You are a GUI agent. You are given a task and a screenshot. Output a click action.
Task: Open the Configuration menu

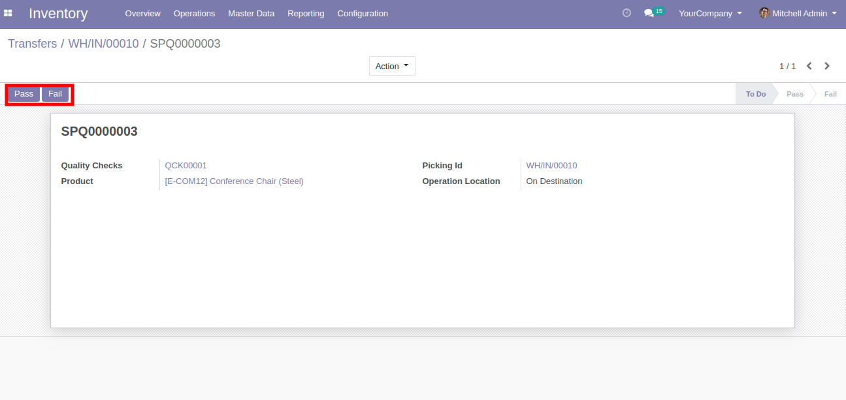363,13
